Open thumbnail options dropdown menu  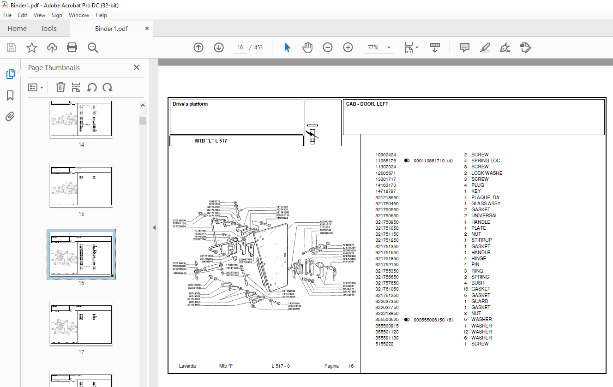pos(36,87)
